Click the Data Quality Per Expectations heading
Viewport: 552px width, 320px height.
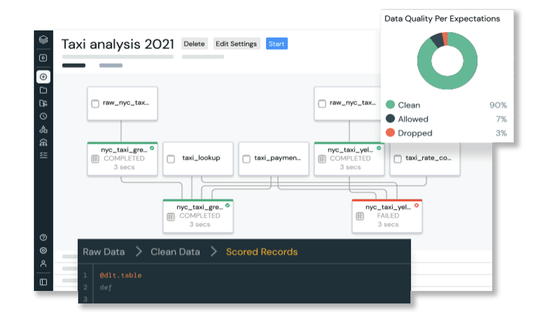(442, 19)
